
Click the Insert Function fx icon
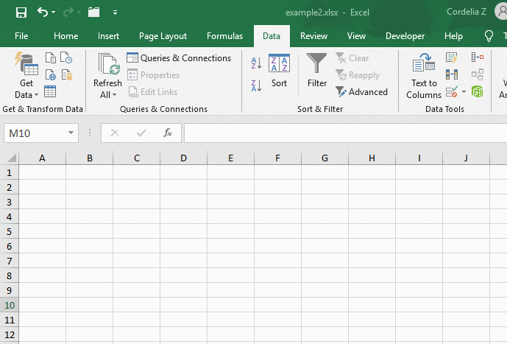[x=168, y=133]
